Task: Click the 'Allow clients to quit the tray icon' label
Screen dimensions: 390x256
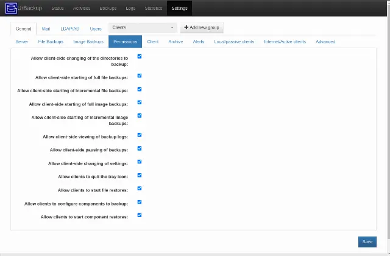Action: 93,177
